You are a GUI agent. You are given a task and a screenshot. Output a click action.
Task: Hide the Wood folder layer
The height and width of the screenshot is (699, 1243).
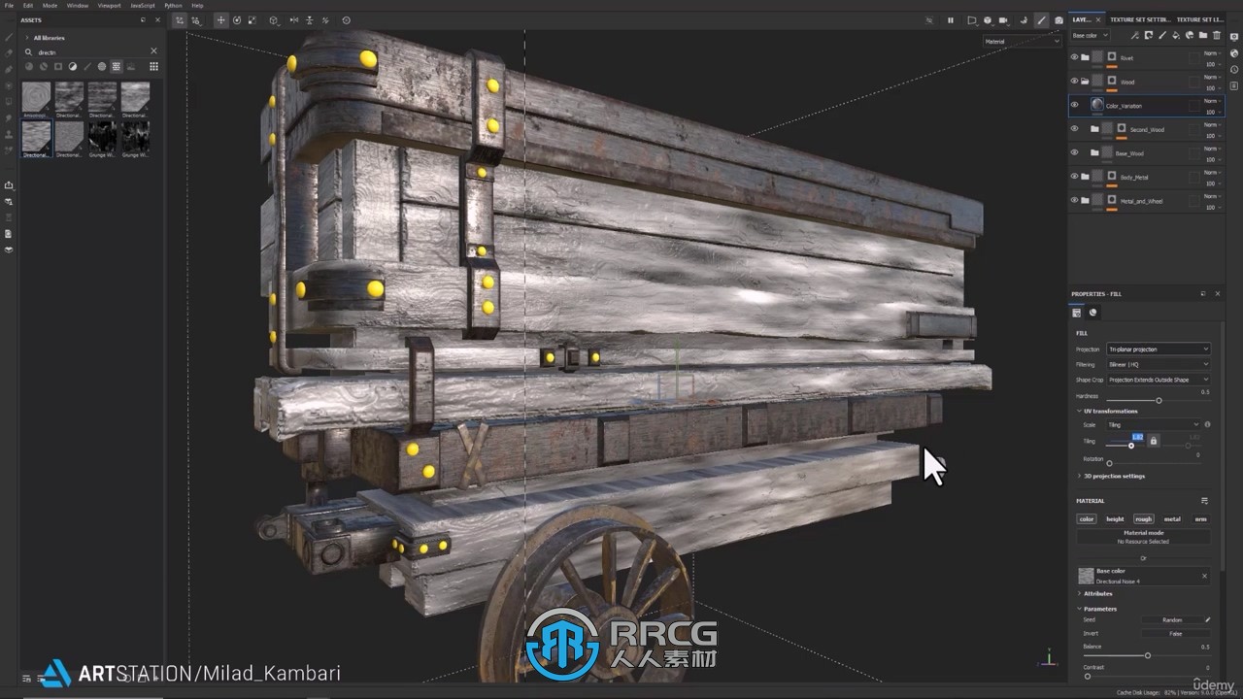click(1074, 81)
